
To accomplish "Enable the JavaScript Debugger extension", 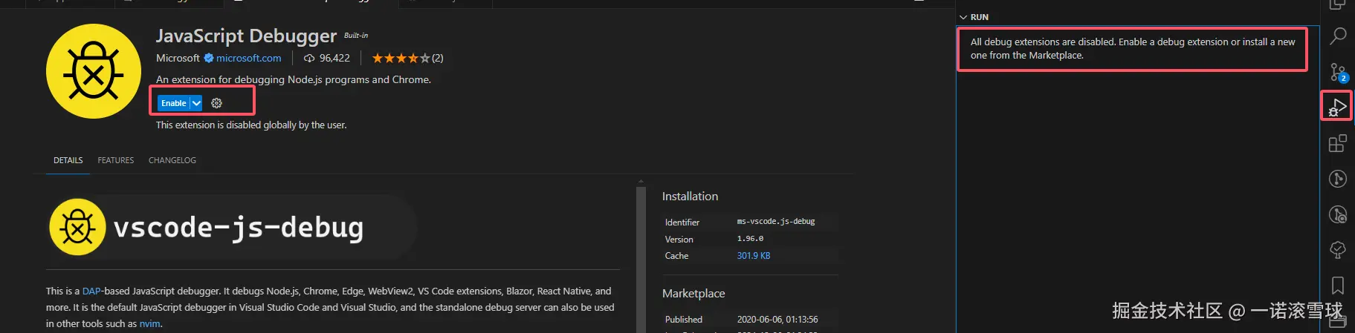I will (x=173, y=103).
